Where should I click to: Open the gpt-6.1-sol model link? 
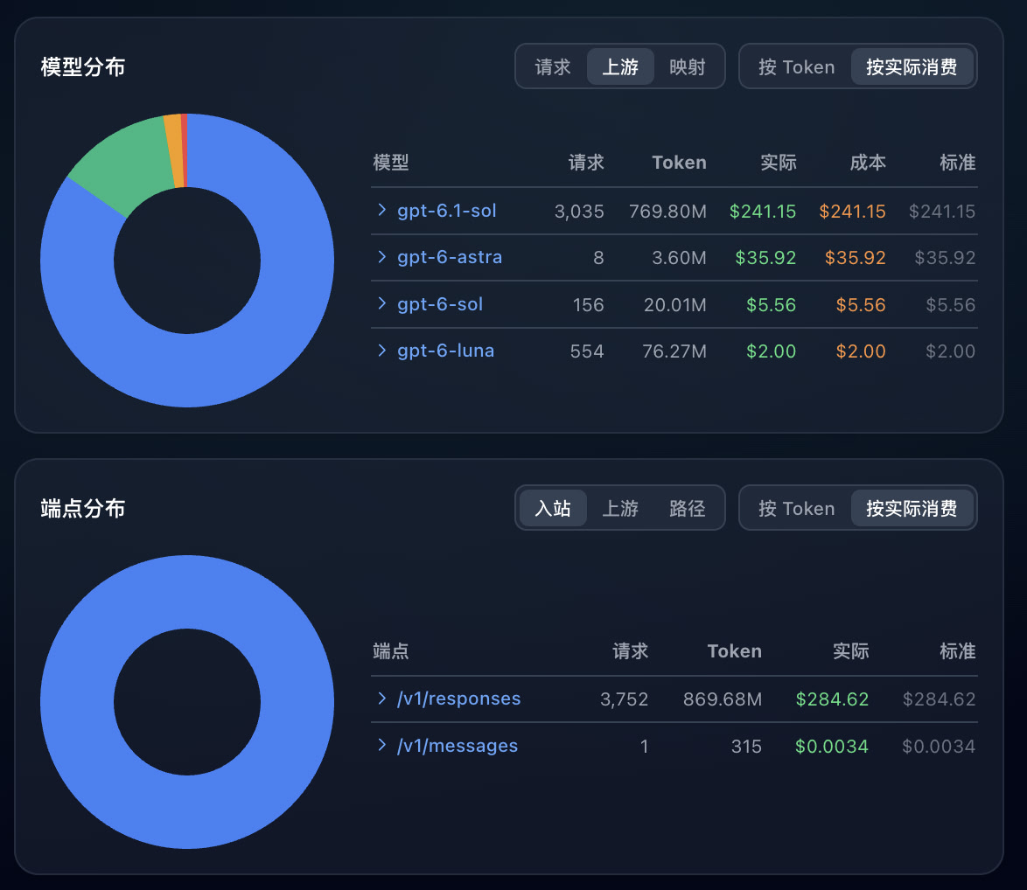[447, 211]
